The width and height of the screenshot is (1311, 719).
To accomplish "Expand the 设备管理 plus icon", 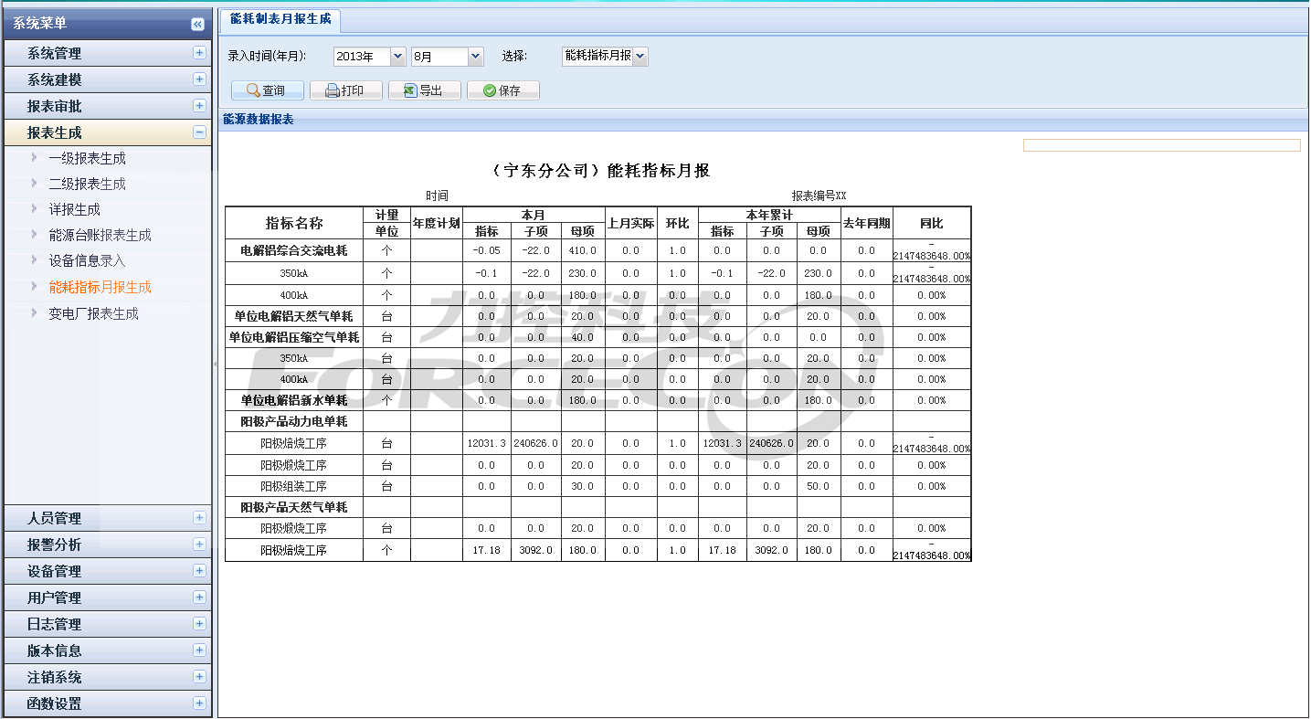I will coord(199,571).
